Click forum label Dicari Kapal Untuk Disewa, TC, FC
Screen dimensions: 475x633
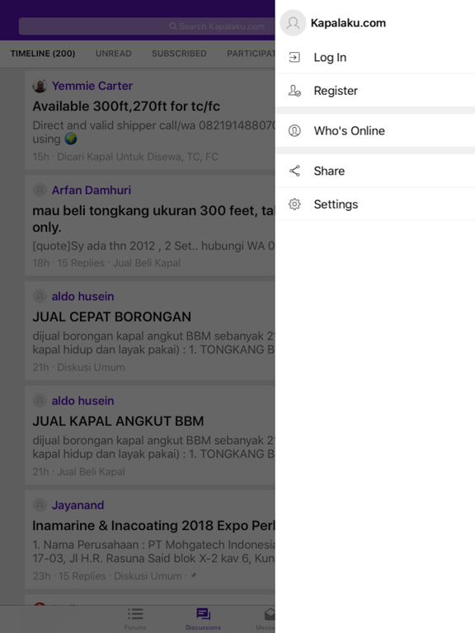[x=138, y=157]
